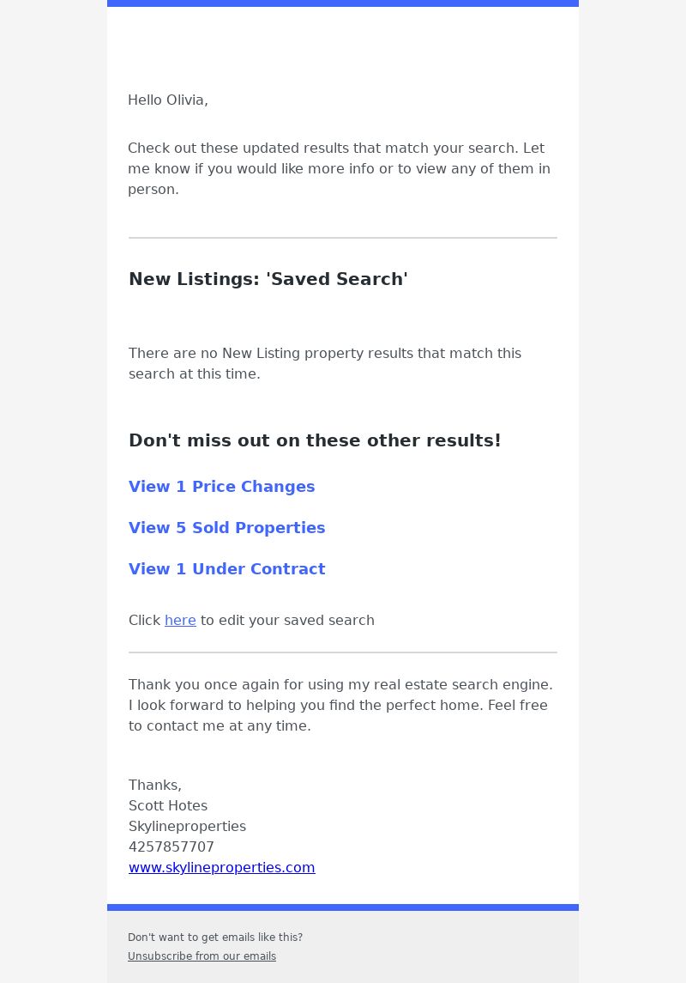The height and width of the screenshot is (983, 686).
Task: Click Unsubscribe from our emails
Action: click(x=202, y=956)
